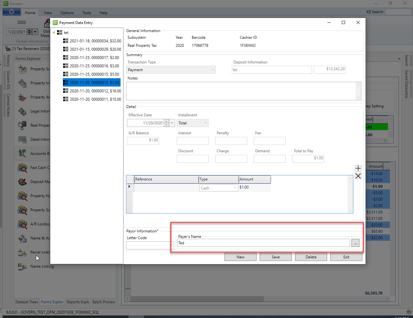Click the Fast Cash Collection icon
413x318 pixels.
(x=22, y=168)
